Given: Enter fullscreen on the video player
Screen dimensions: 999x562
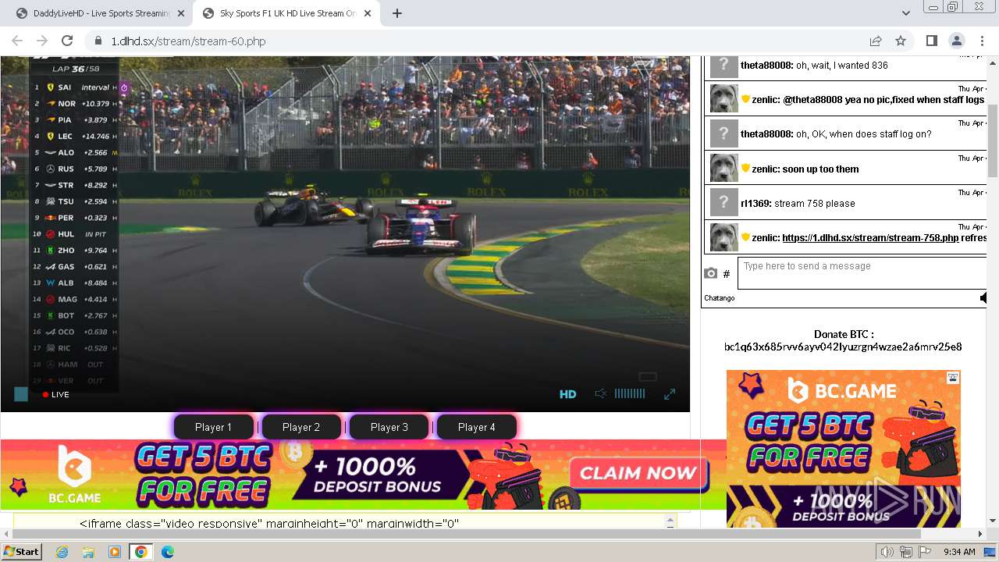Looking at the screenshot, I should (x=670, y=394).
